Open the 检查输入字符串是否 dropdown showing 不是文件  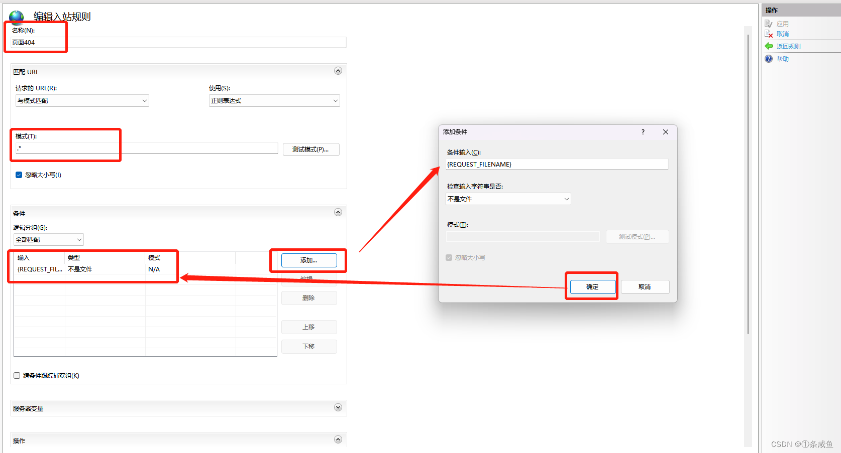coord(508,199)
